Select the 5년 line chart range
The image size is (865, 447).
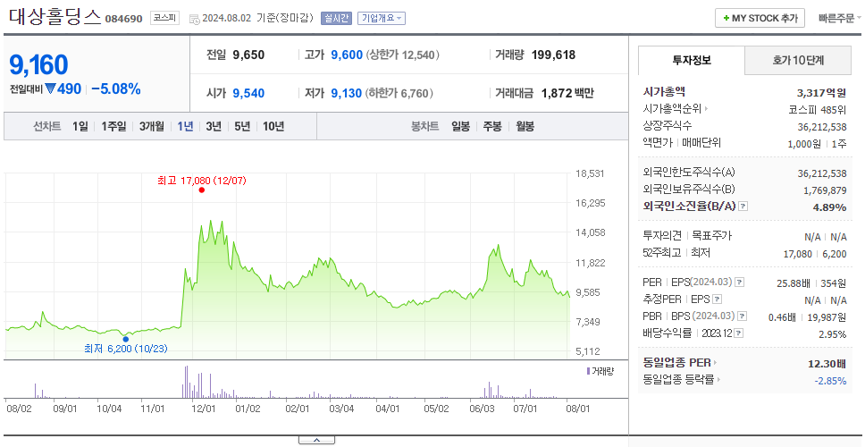coord(242,126)
